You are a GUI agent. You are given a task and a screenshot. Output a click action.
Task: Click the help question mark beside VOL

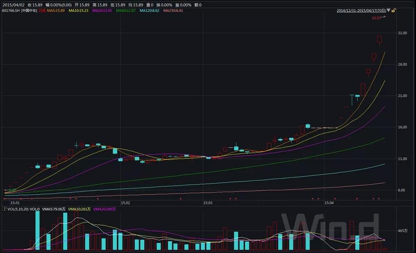[x=5, y=209]
